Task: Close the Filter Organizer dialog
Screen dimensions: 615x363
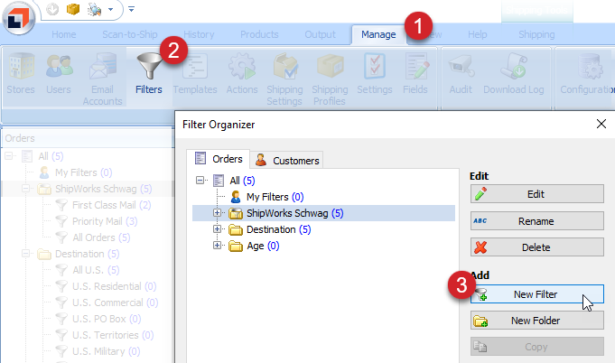Action: click(601, 124)
